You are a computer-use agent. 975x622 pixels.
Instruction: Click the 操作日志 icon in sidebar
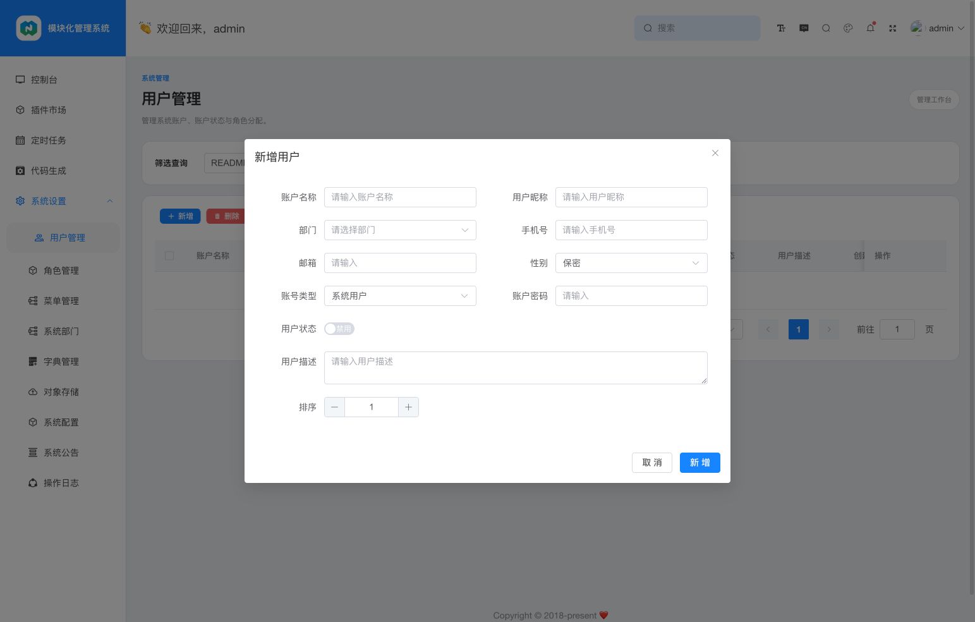click(x=33, y=483)
